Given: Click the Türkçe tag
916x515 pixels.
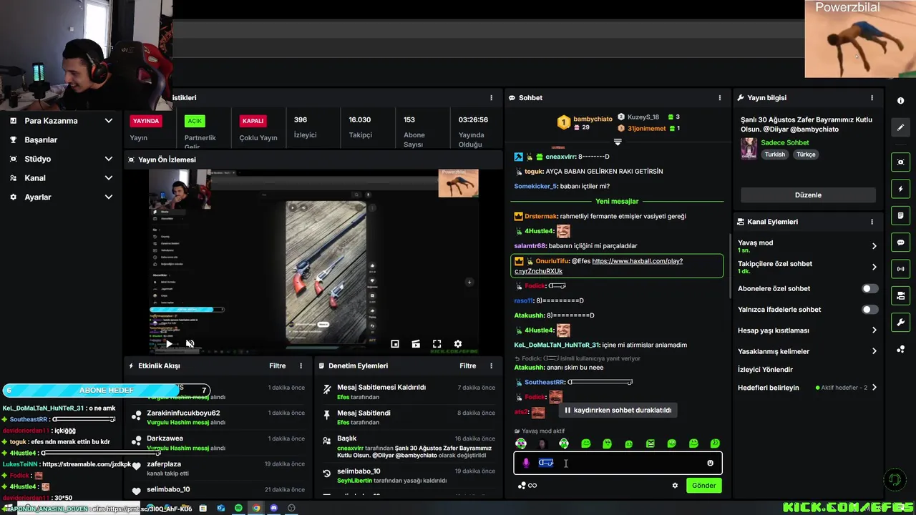Looking at the screenshot, I should (806, 154).
